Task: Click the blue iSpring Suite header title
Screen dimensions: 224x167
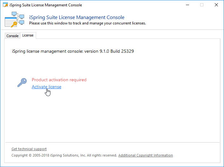Action: click(x=76, y=17)
